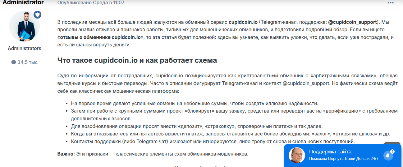Open the "Поддержка сайта" chat widget
Viewport: 403px width, 167px height.
click(x=343, y=155)
